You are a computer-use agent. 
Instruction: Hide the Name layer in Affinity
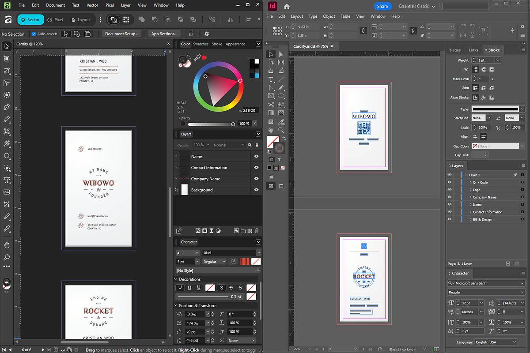256,156
